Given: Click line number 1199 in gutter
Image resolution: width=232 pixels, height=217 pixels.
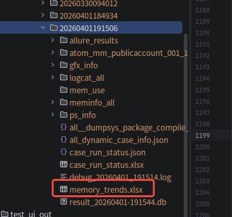Looking at the screenshot, I should click(202, 135).
